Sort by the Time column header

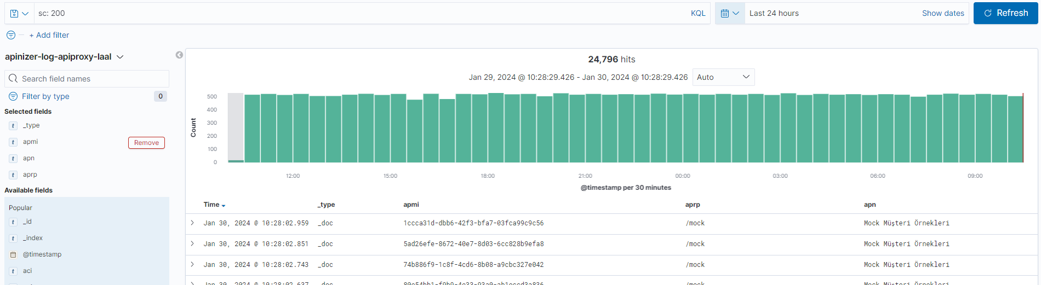[211, 205]
